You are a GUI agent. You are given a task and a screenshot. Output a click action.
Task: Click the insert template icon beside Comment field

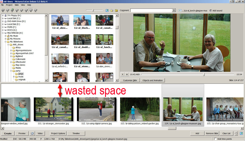click(x=174, y=10)
